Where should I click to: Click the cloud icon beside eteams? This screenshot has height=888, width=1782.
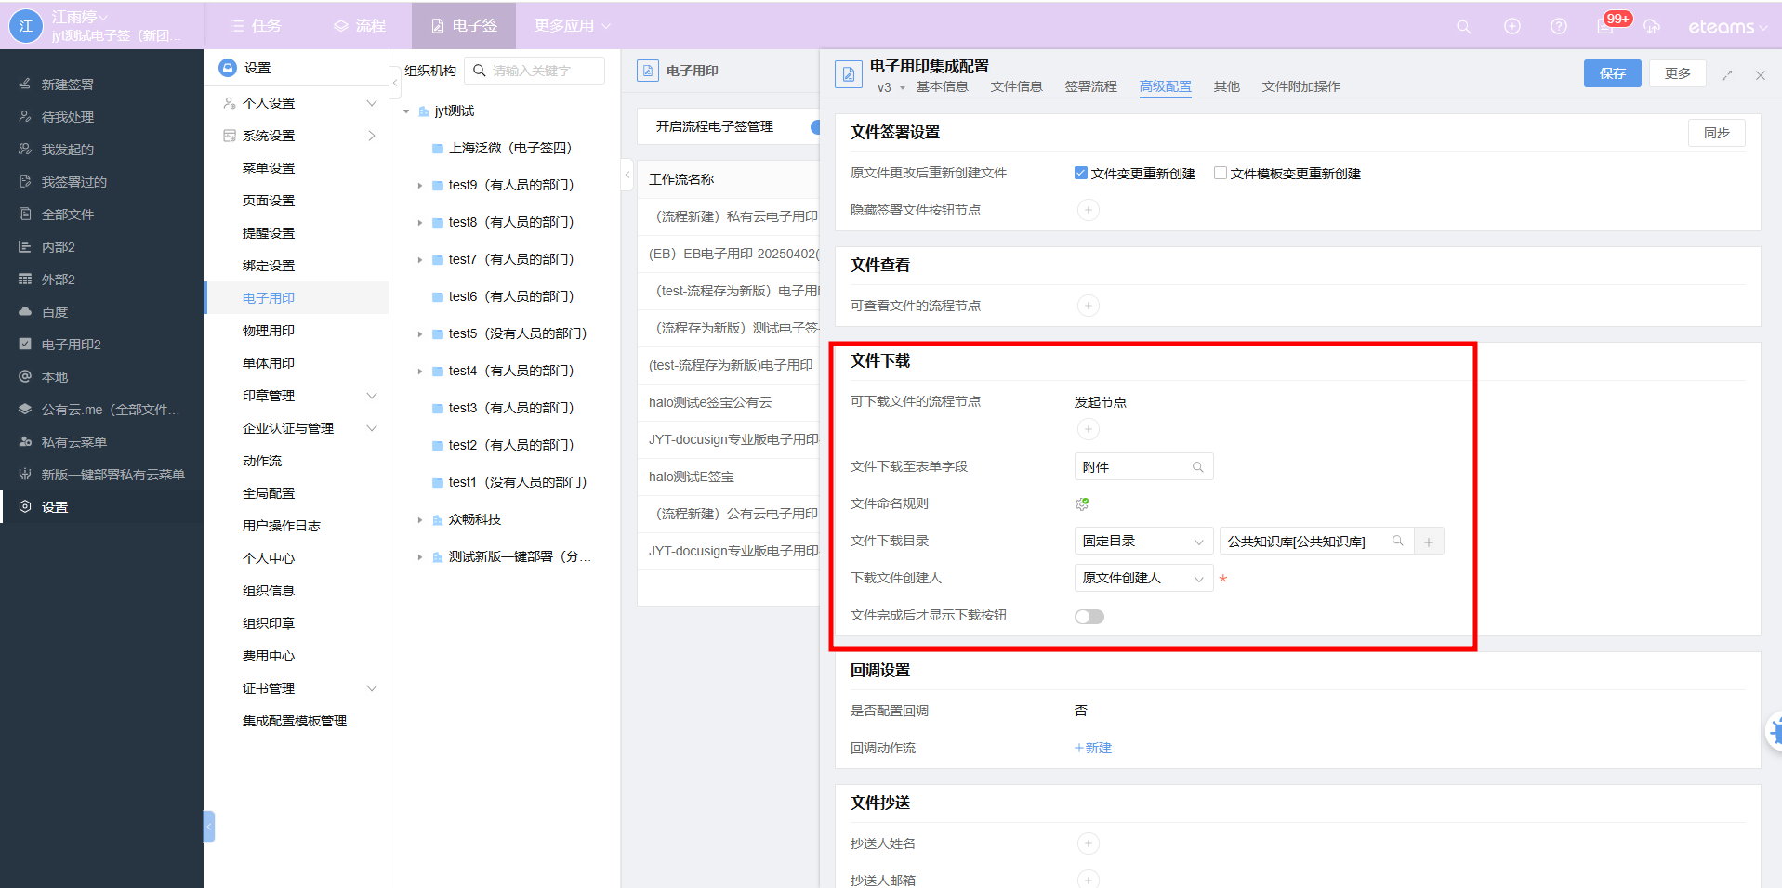tap(1652, 26)
